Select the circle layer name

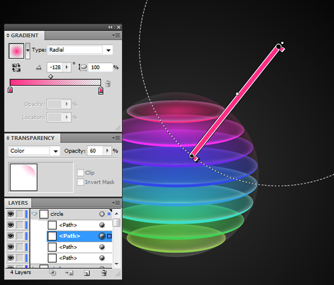pos(57,214)
